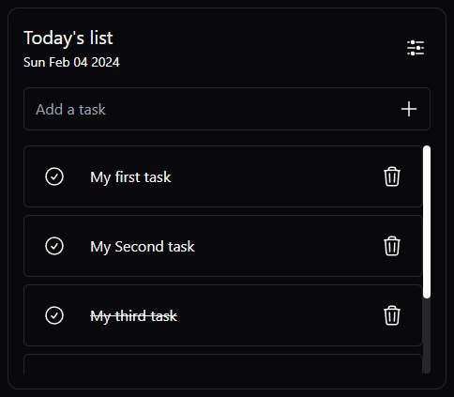Click the white scrollbar thumb of task list

coord(427,221)
